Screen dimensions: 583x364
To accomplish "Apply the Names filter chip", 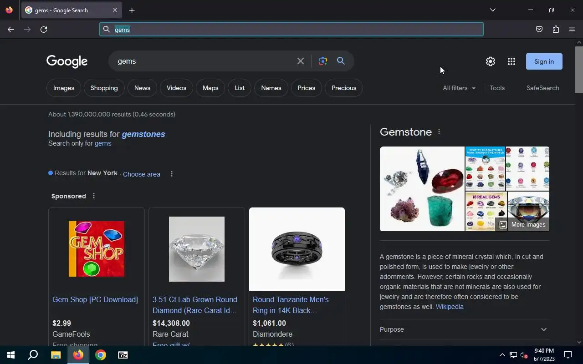I will tap(271, 88).
